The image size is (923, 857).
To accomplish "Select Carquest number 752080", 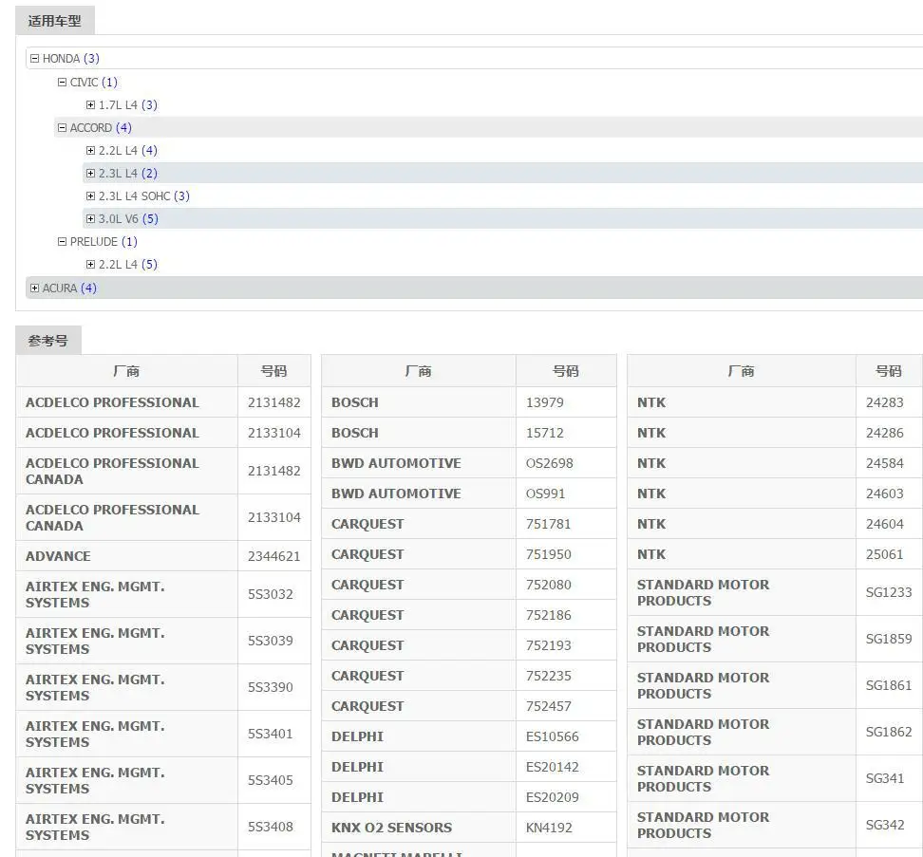I will pyautogui.click(x=548, y=585).
